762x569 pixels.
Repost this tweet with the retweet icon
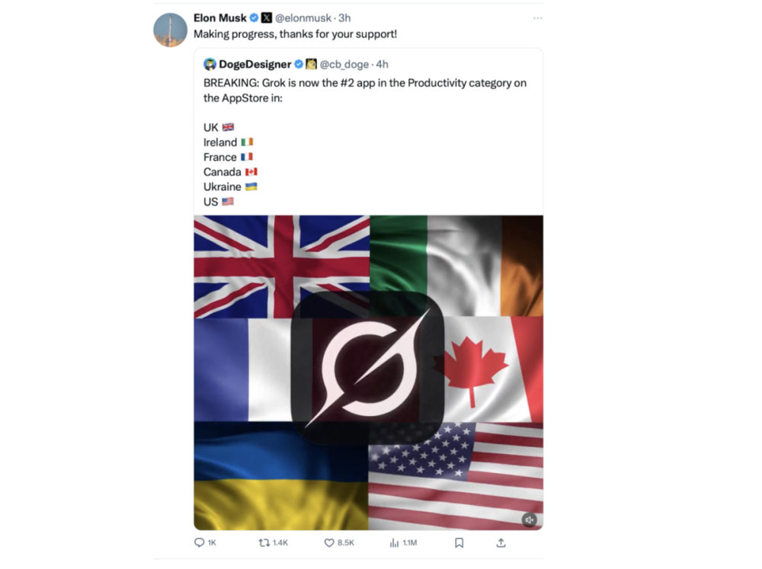tap(264, 543)
